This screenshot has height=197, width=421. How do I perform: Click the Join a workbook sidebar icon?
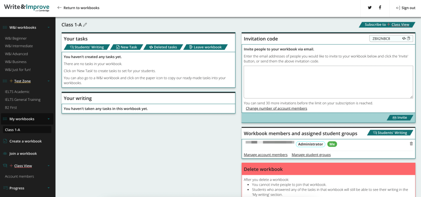coord(5,153)
